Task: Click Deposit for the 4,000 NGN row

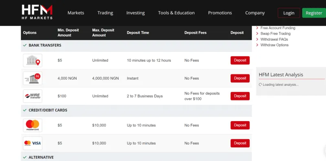Action: pos(240,78)
